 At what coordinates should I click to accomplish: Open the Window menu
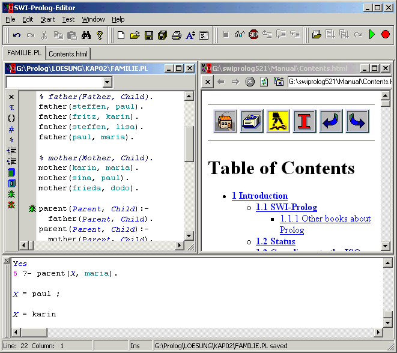click(93, 19)
